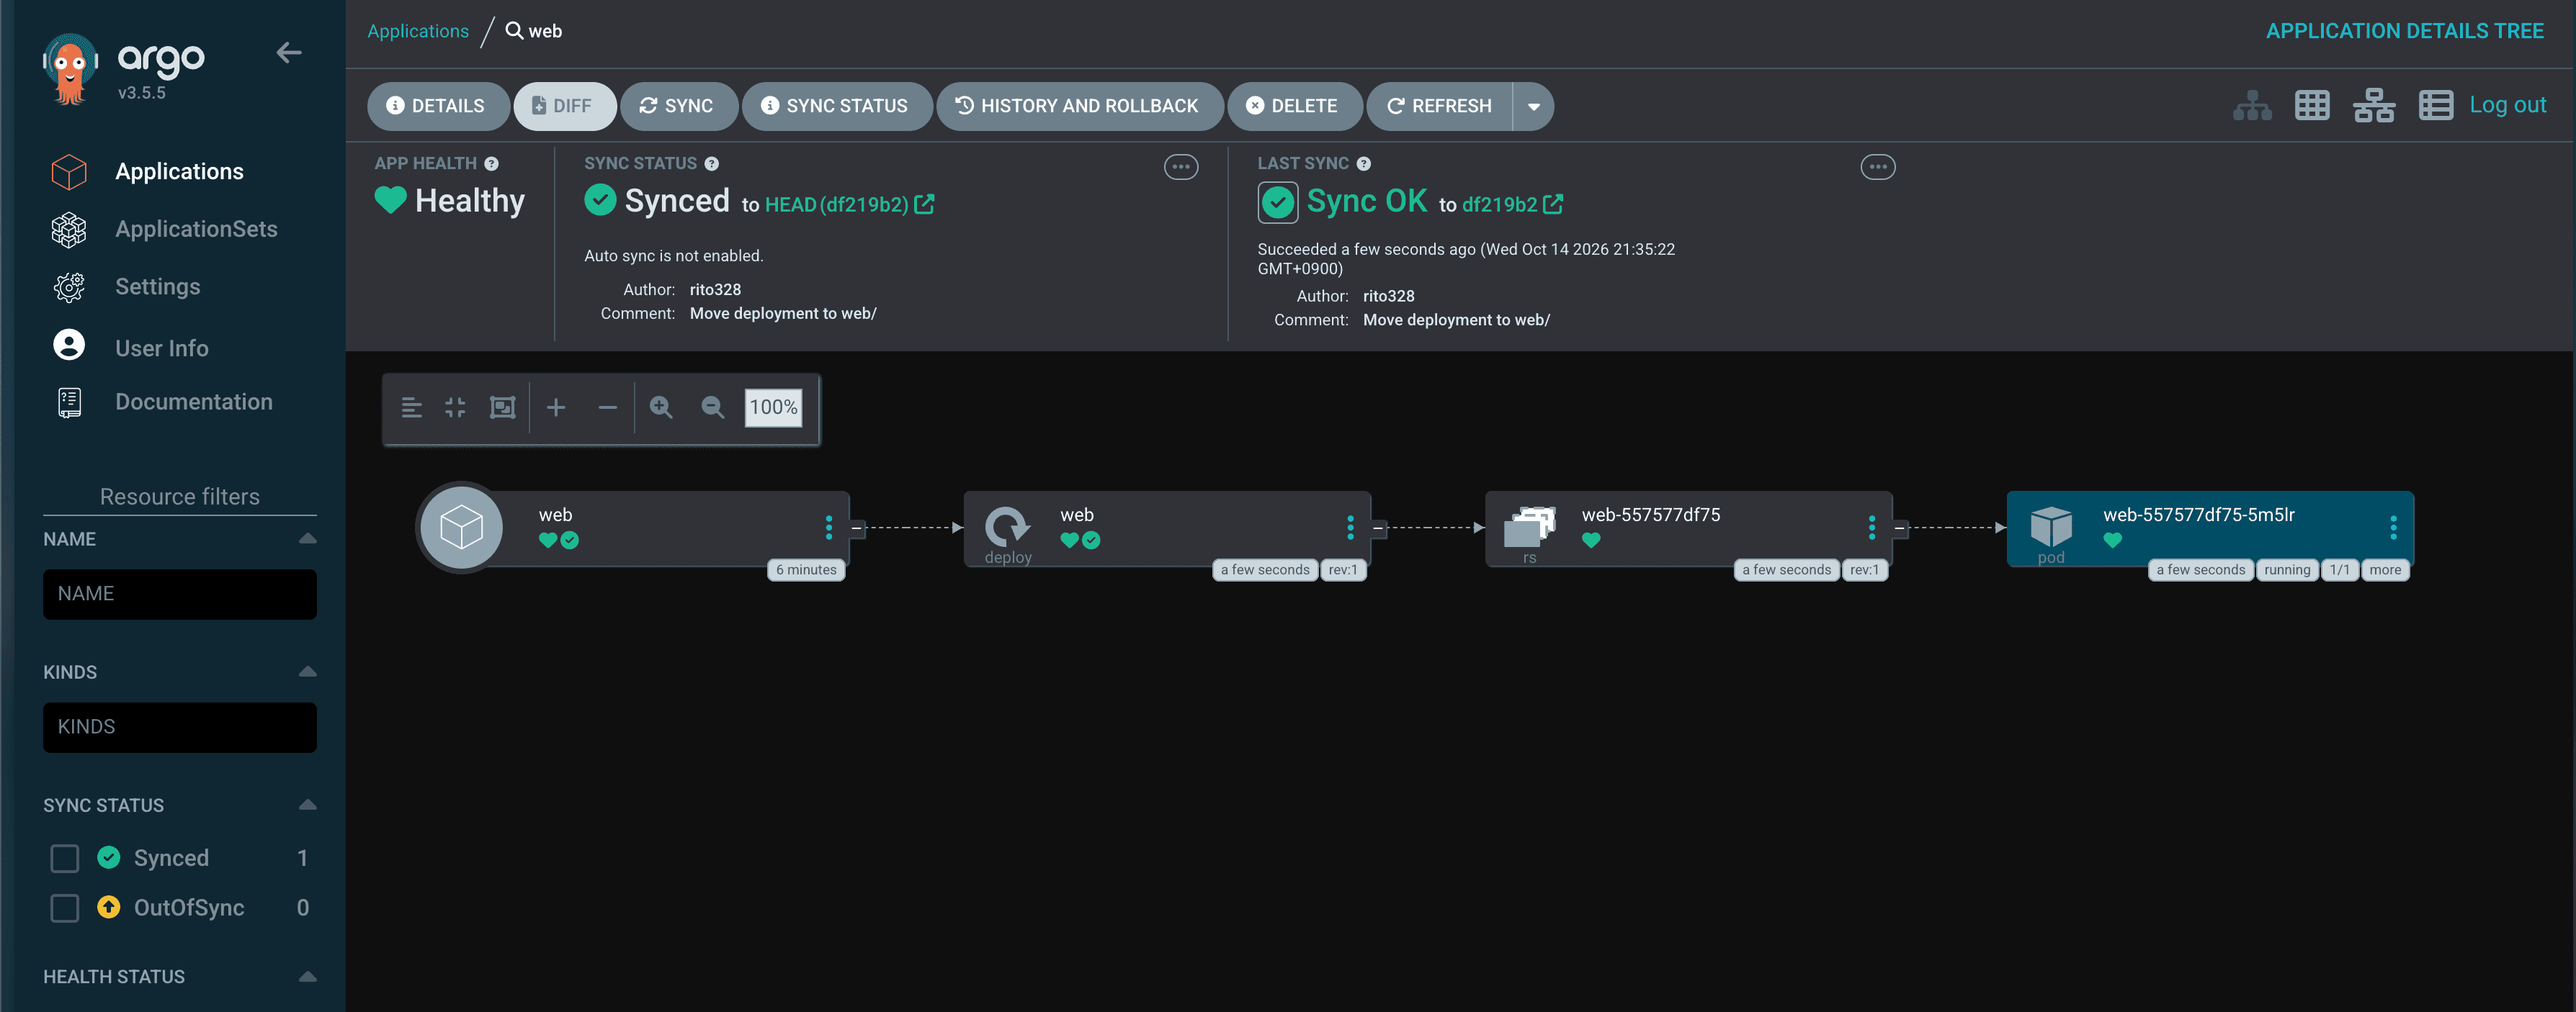This screenshot has height=1012, width=2576.
Task: Open HISTORY AND ROLLBACK
Action: (x=1079, y=106)
